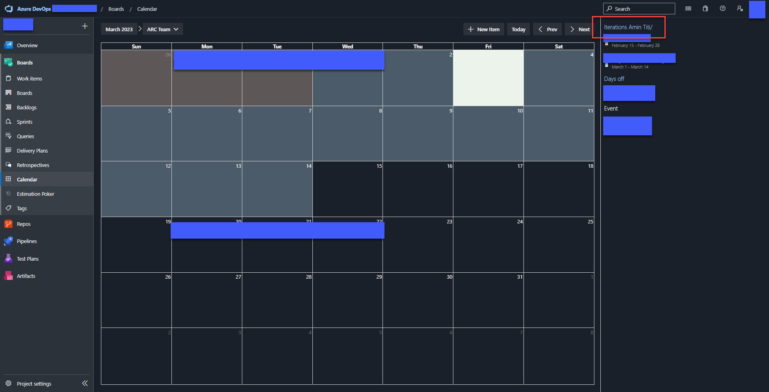Open Boards from the breadcrumb
The width and height of the screenshot is (769, 392).
[x=116, y=8]
